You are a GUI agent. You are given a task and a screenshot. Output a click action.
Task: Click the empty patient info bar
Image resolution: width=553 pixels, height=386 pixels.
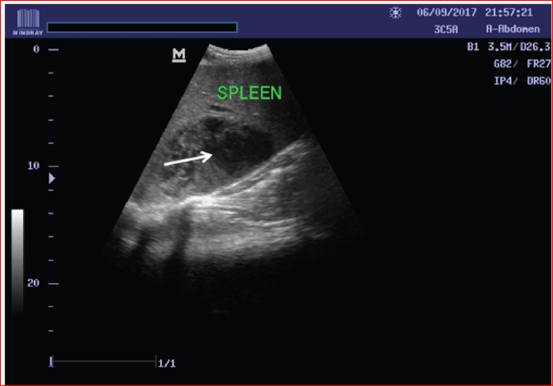click(143, 27)
